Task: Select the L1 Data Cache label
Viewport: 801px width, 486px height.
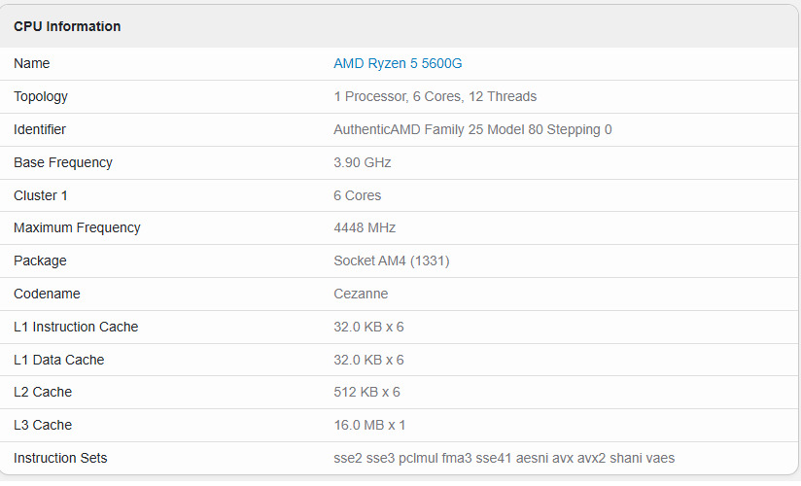Action: (x=58, y=361)
